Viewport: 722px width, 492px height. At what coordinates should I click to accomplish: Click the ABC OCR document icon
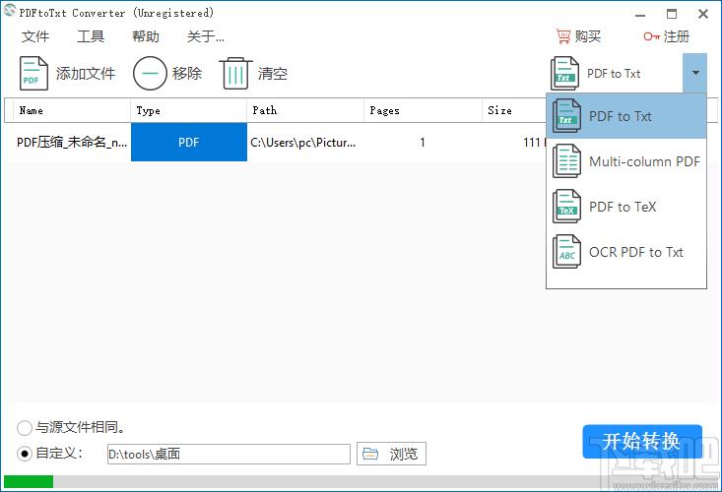point(566,252)
